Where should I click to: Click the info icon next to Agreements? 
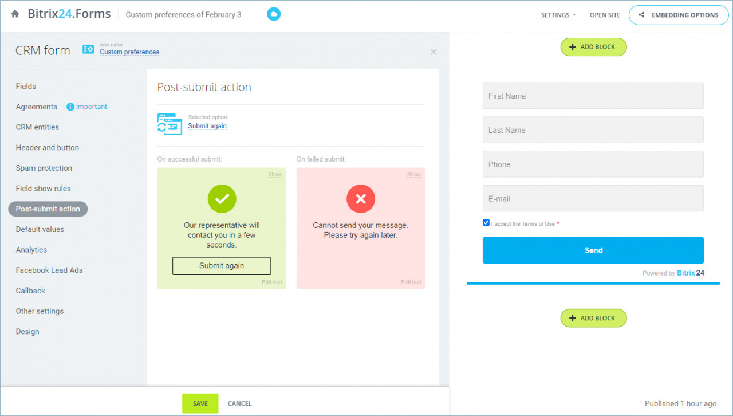click(x=70, y=107)
